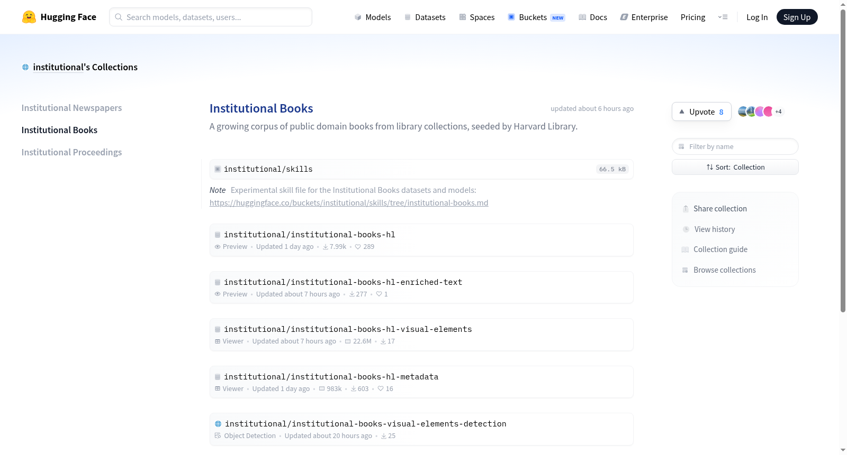This screenshot has width=847, height=455.
Task: Click the Share collection icon
Action: (x=686, y=209)
